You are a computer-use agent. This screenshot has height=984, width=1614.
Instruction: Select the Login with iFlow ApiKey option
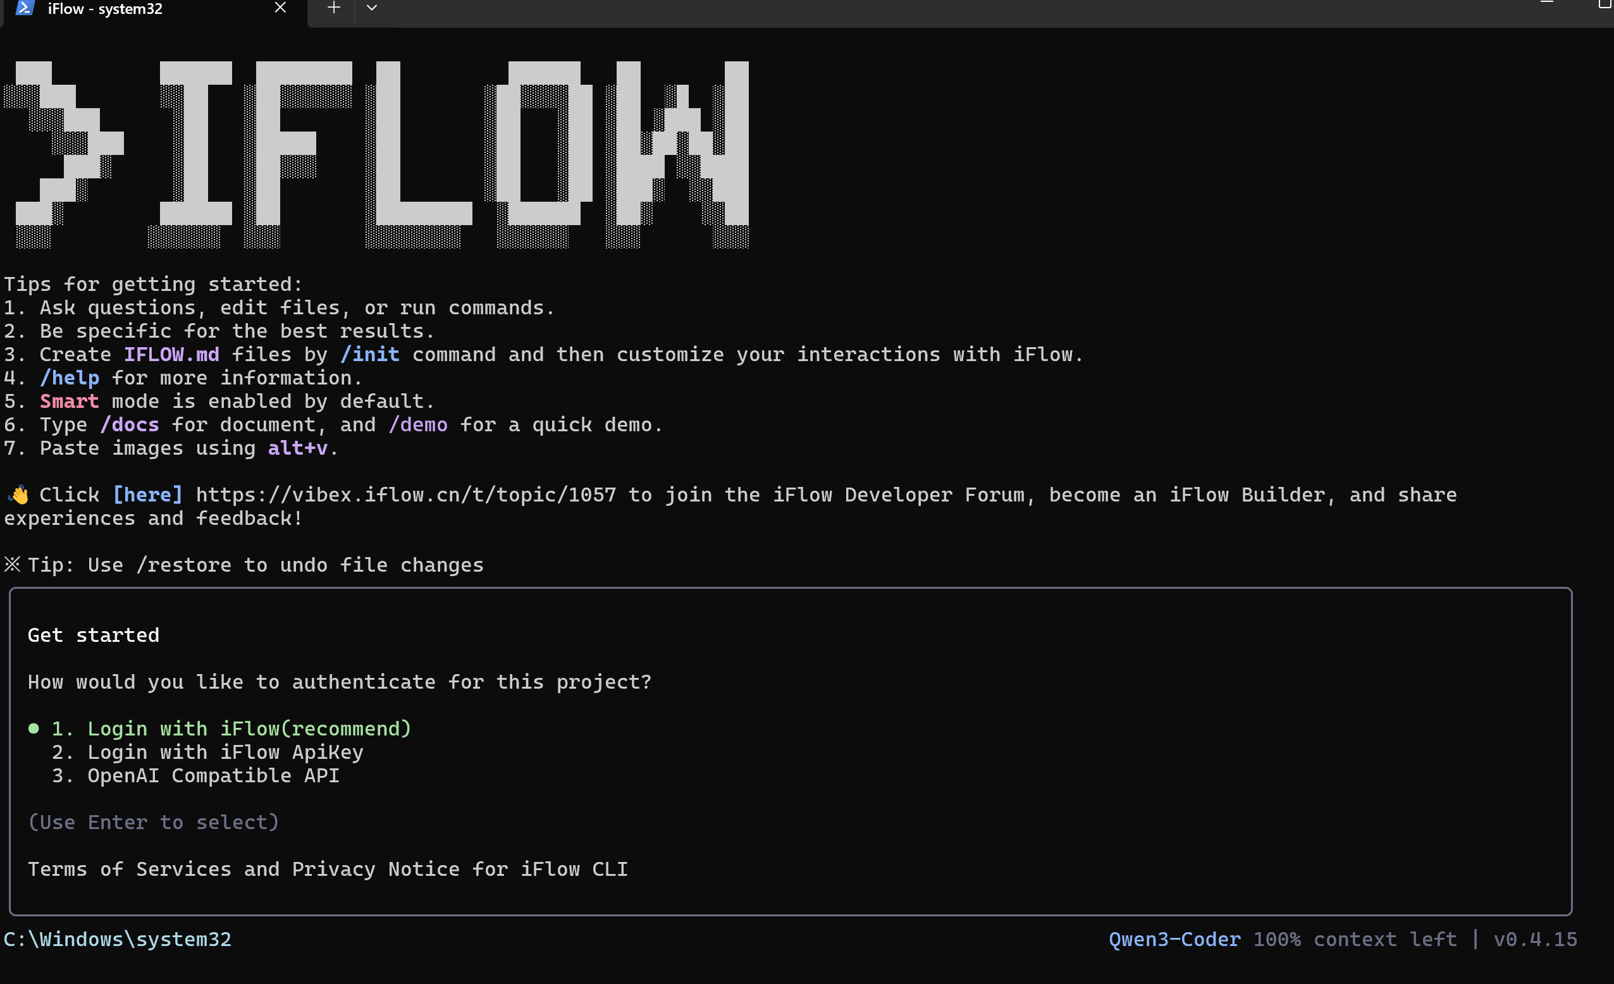(226, 752)
